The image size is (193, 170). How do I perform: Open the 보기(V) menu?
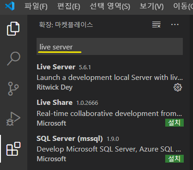click(x=151, y=6)
